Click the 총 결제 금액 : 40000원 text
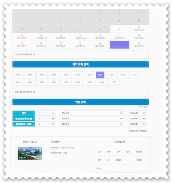 click(x=138, y=131)
